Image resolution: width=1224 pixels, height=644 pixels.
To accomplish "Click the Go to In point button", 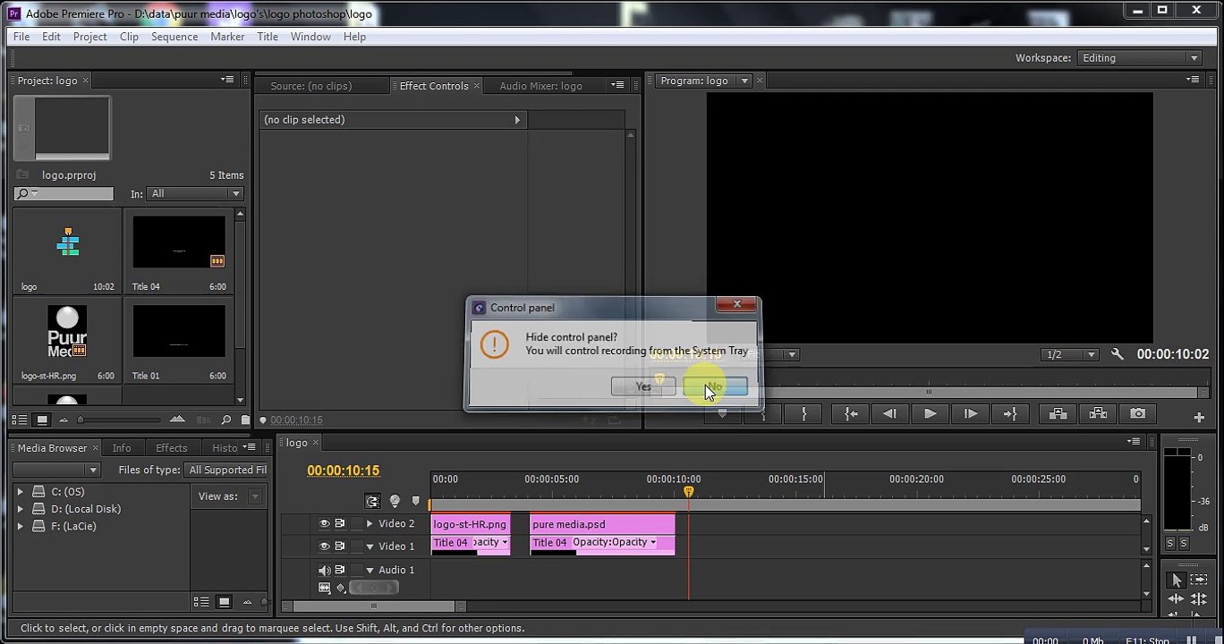I will [851, 414].
